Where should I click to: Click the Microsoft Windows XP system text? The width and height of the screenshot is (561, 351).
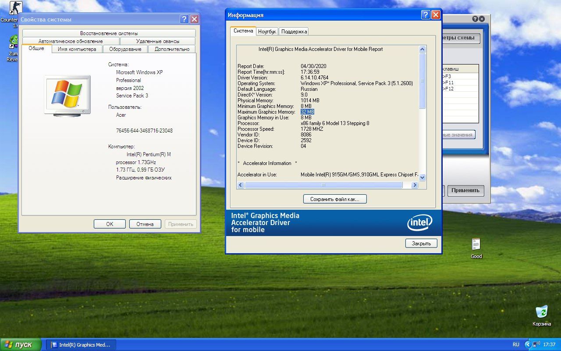coord(139,72)
